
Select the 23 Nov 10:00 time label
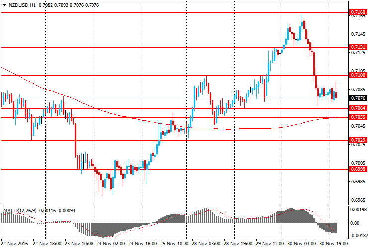[x=80, y=244]
